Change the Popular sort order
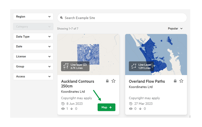This screenshot has height=127, width=202. click(175, 28)
